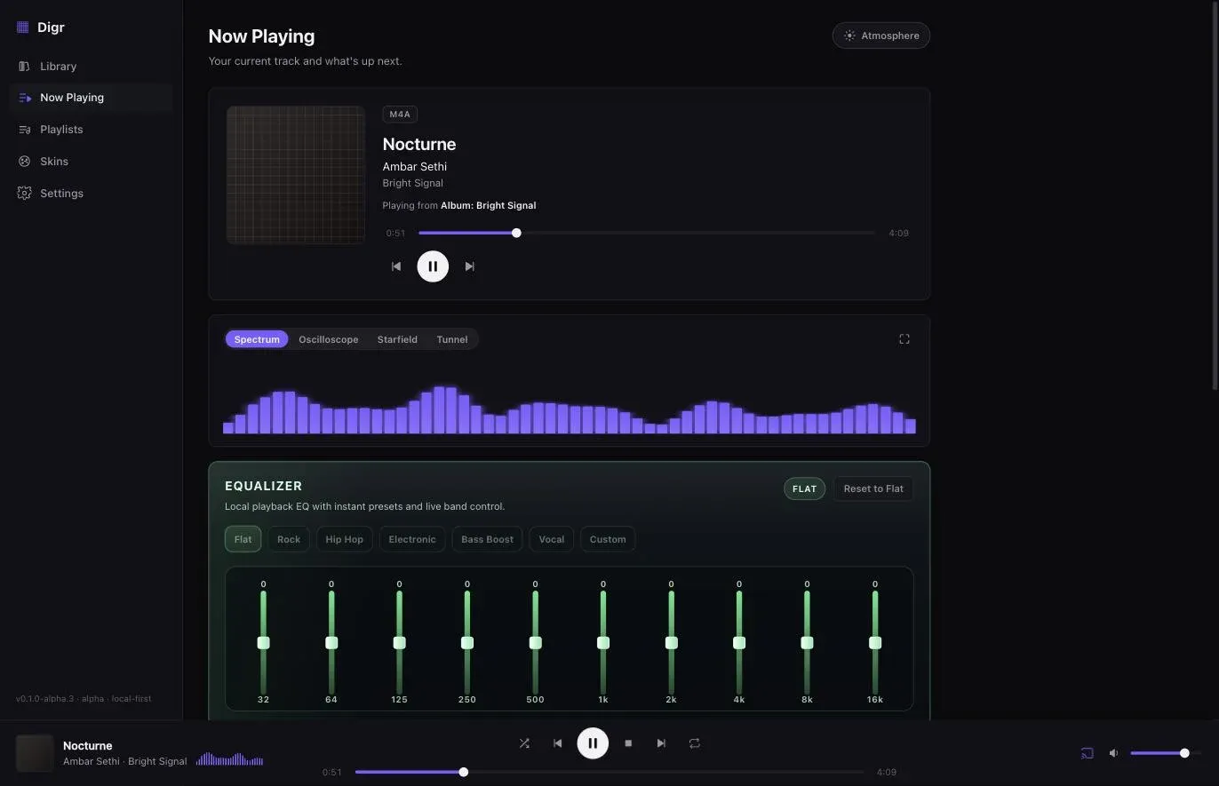Skip to previous track in the Now Playing card

(x=396, y=266)
